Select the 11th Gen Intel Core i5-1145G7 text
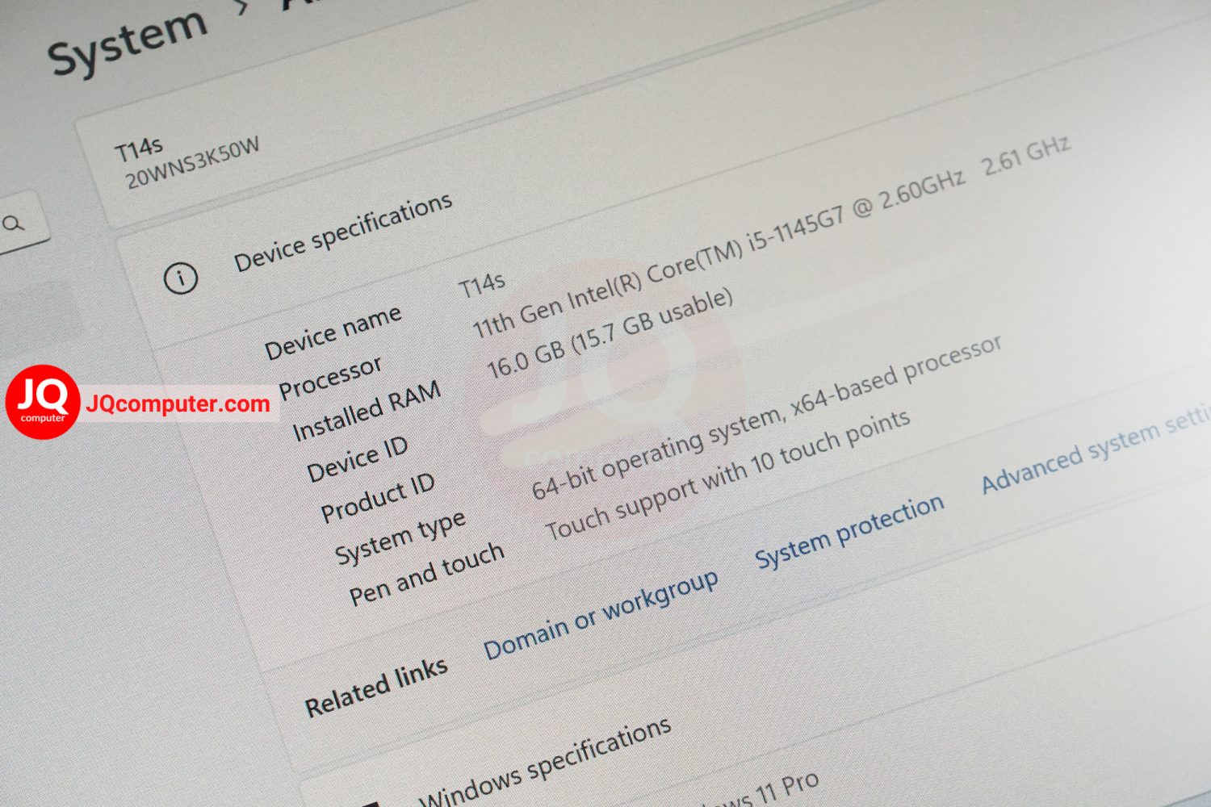Image resolution: width=1211 pixels, height=807 pixels. (x=718, y=254)
